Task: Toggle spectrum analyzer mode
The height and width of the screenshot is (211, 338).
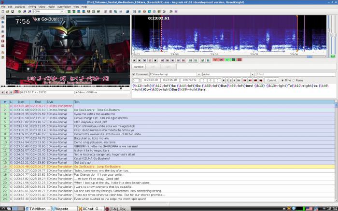Action: [x=233, y=60]
